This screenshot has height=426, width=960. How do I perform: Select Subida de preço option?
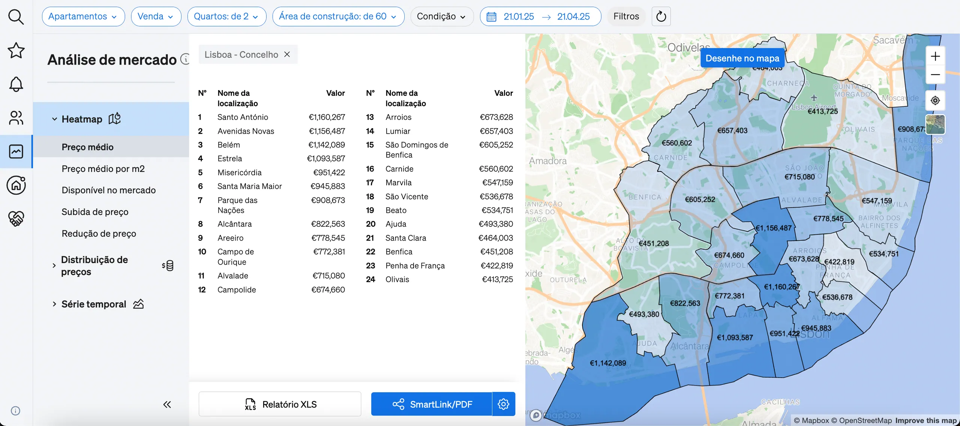[x=95, y=212]
